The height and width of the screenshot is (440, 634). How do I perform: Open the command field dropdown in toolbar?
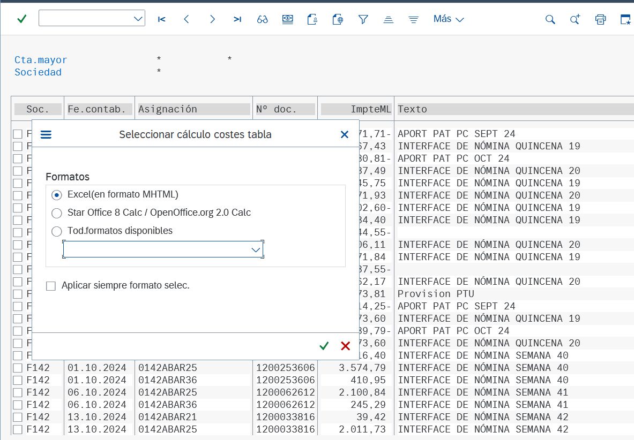[x=137, y=19]
